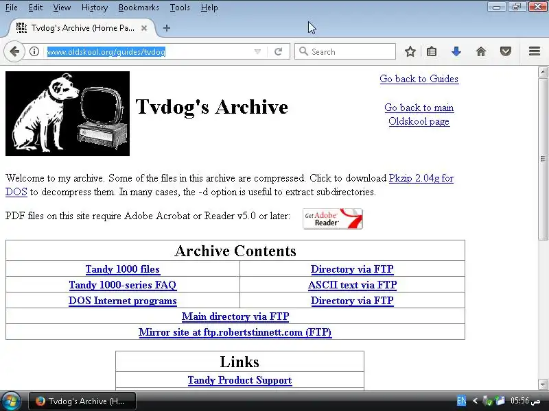Follow Go back to Guides link
The width and height of the screenshot is (549, 411).
(x=419, y=79)
